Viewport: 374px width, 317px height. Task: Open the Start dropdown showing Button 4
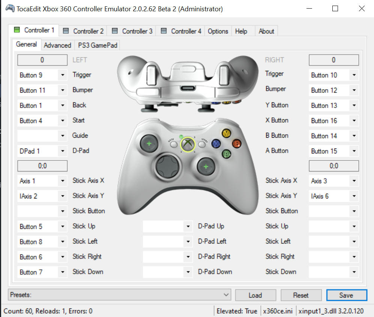[x=42, y=121]
